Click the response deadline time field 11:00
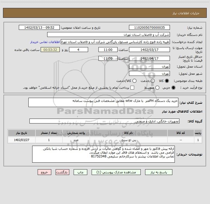This screenshot has width=210, height=204. (x=108, y=50)
